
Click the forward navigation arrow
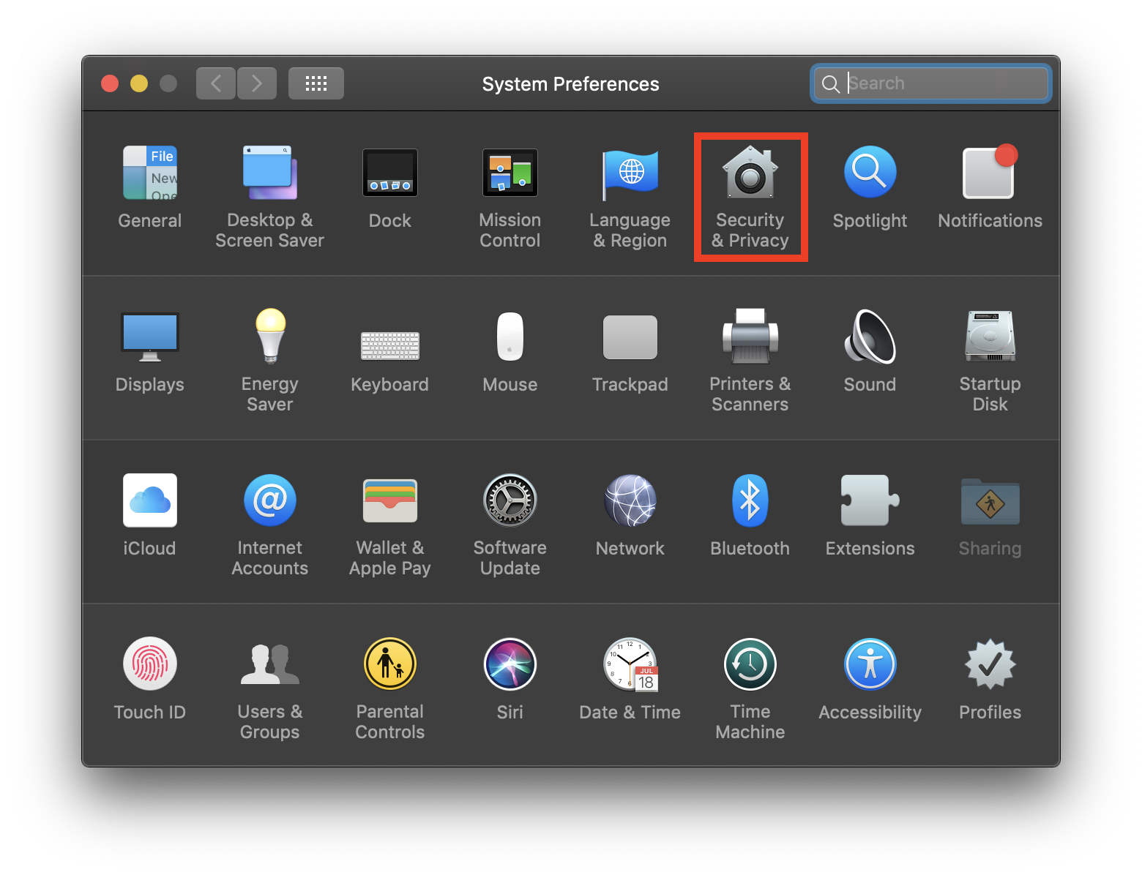(x=257, y=83)
